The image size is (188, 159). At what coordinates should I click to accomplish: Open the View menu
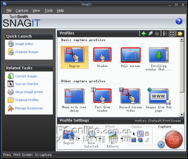point(36,10)
